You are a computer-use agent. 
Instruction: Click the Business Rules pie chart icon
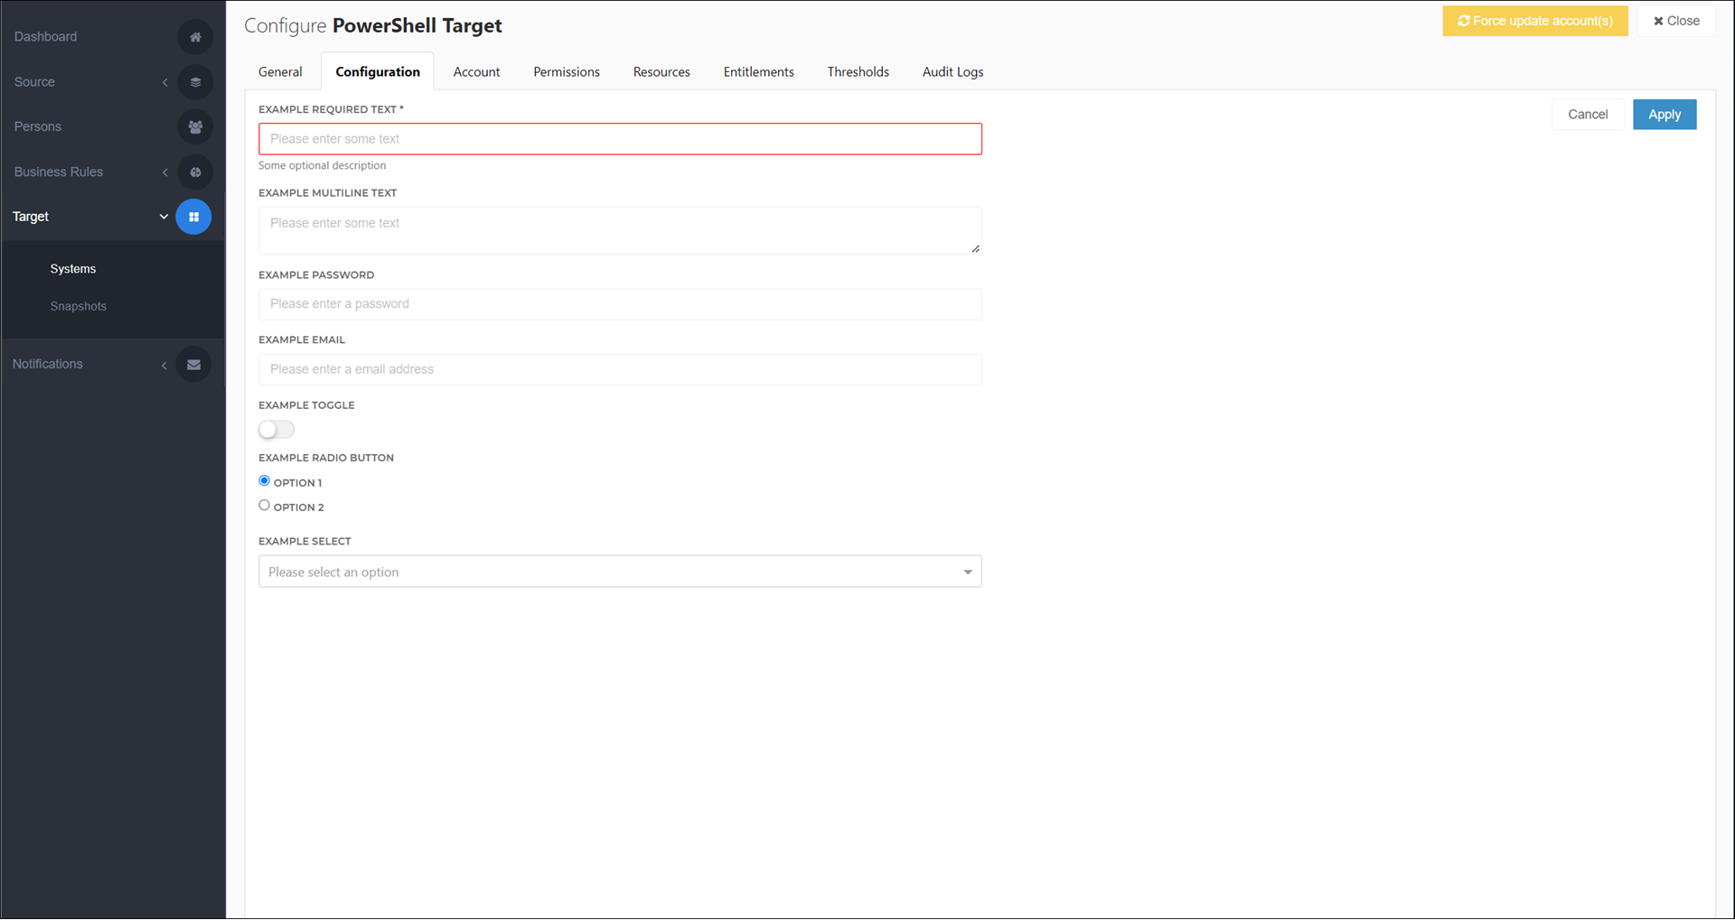pos(195,172)
